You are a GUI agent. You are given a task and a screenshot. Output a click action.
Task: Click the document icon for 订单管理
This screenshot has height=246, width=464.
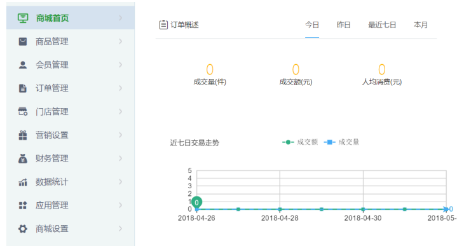pos(23,88)
